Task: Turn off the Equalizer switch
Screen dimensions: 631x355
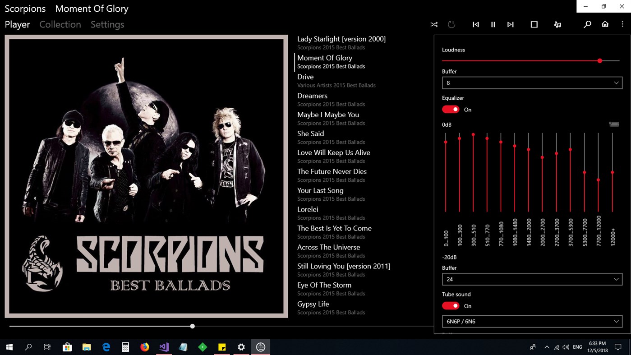Action: click(451, 110)
